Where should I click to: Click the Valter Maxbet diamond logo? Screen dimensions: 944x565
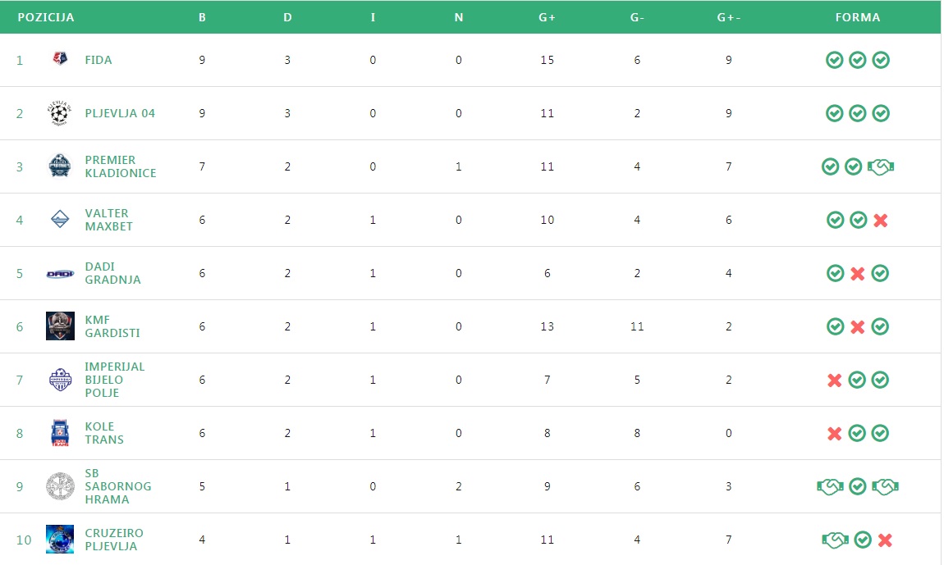[60, 220]
